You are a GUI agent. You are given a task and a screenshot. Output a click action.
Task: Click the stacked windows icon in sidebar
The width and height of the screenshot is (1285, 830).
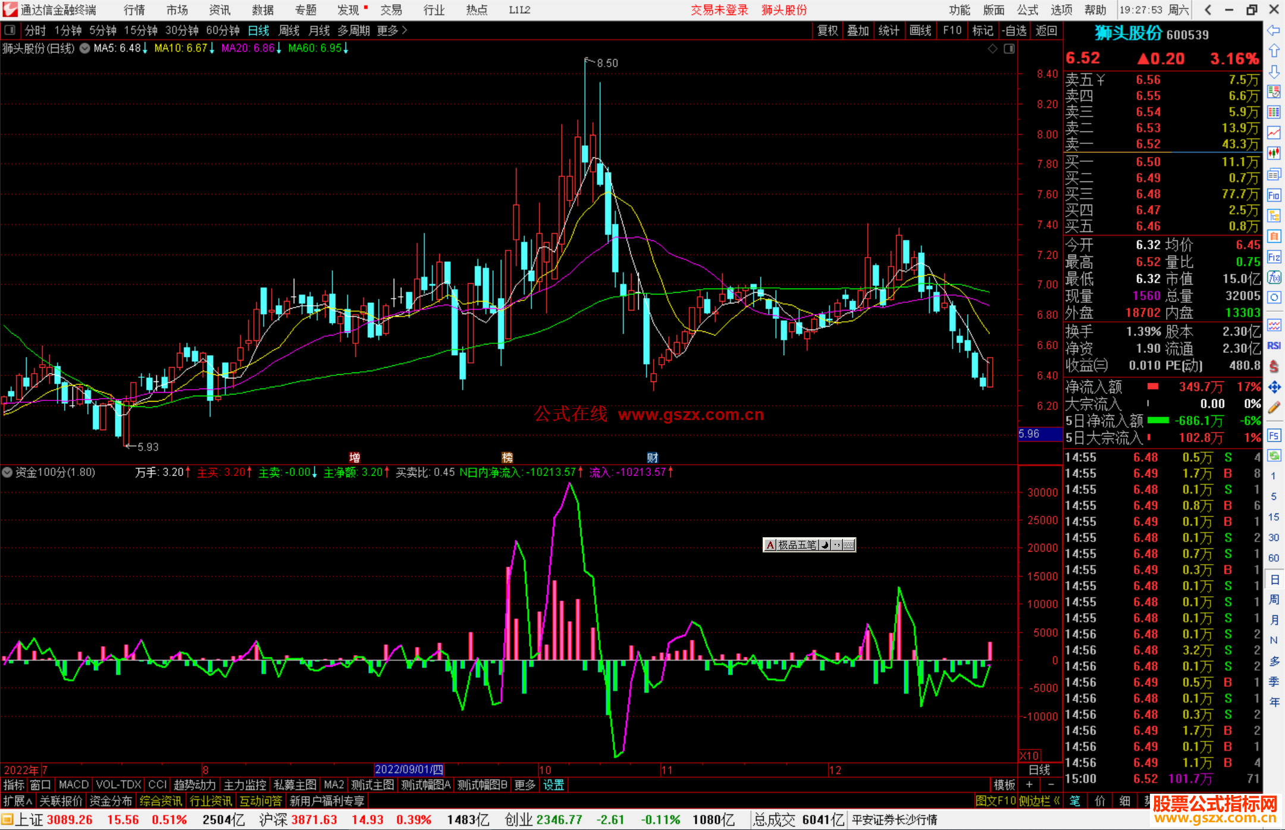click(x=1274, y=174)
